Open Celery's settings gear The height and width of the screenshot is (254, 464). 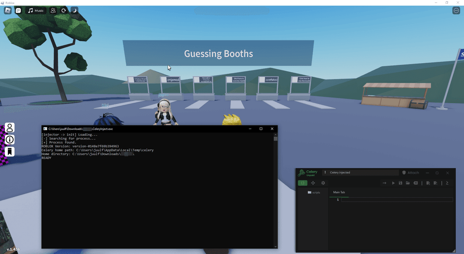323,183
